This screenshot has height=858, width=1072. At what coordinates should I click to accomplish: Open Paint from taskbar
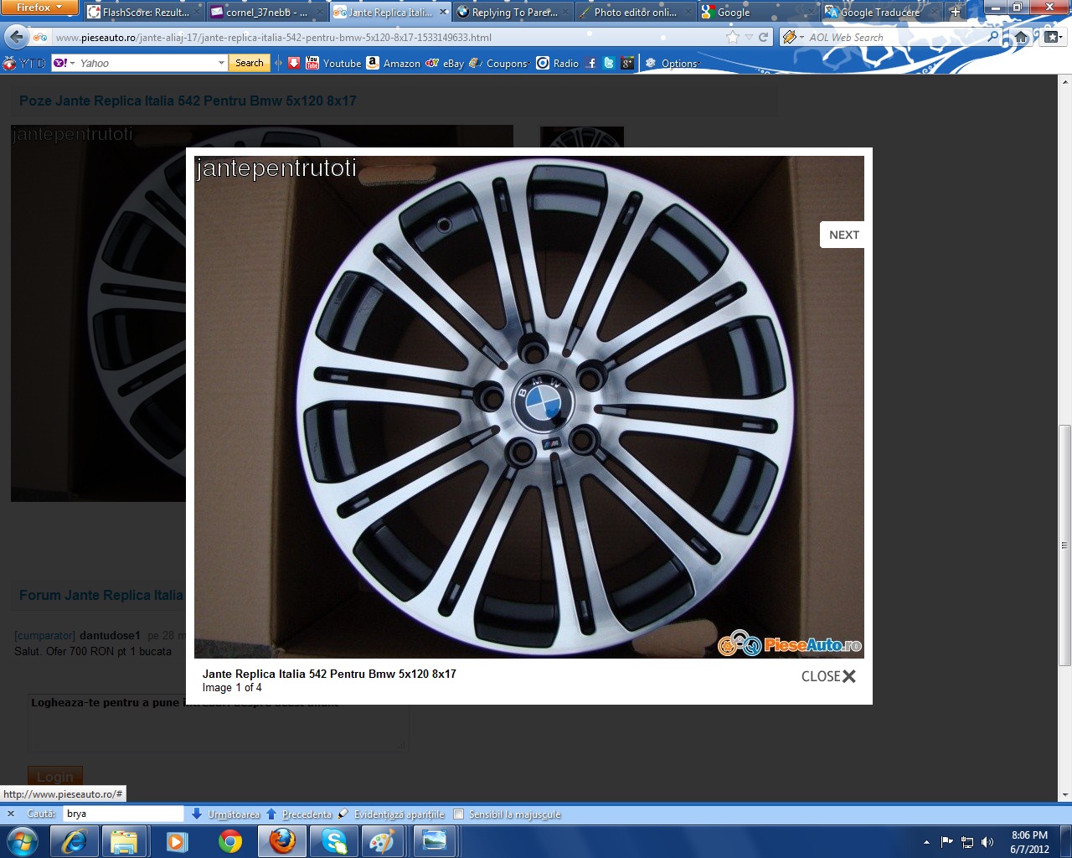click(381, 841)
